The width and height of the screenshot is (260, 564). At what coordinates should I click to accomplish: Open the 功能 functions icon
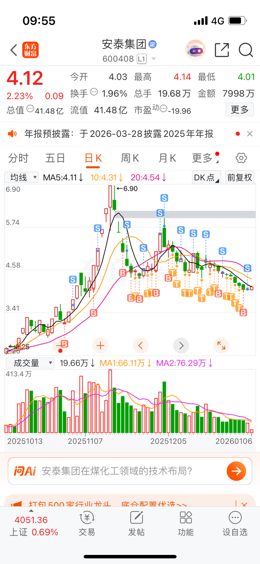pos(186,518)
